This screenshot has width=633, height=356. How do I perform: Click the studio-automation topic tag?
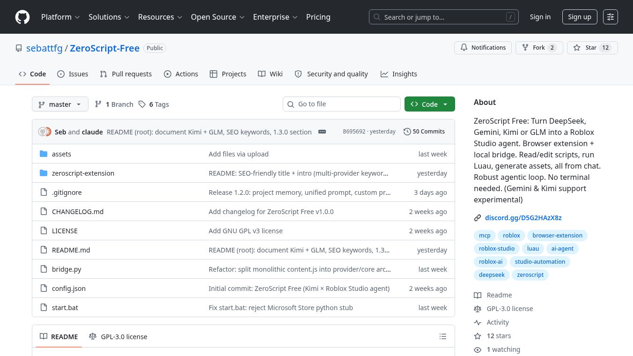tap(540, 262)
